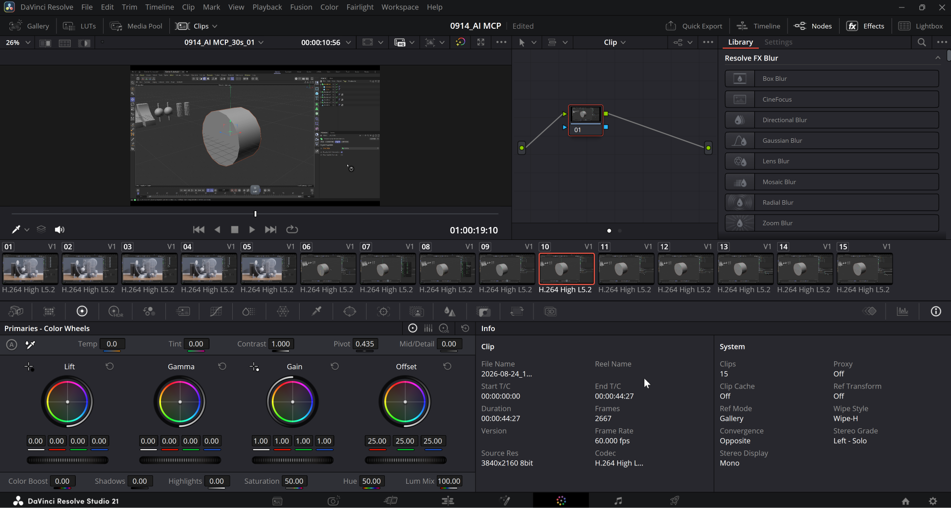
Task: Toggle auto balance A button
Action: (11, 344)
